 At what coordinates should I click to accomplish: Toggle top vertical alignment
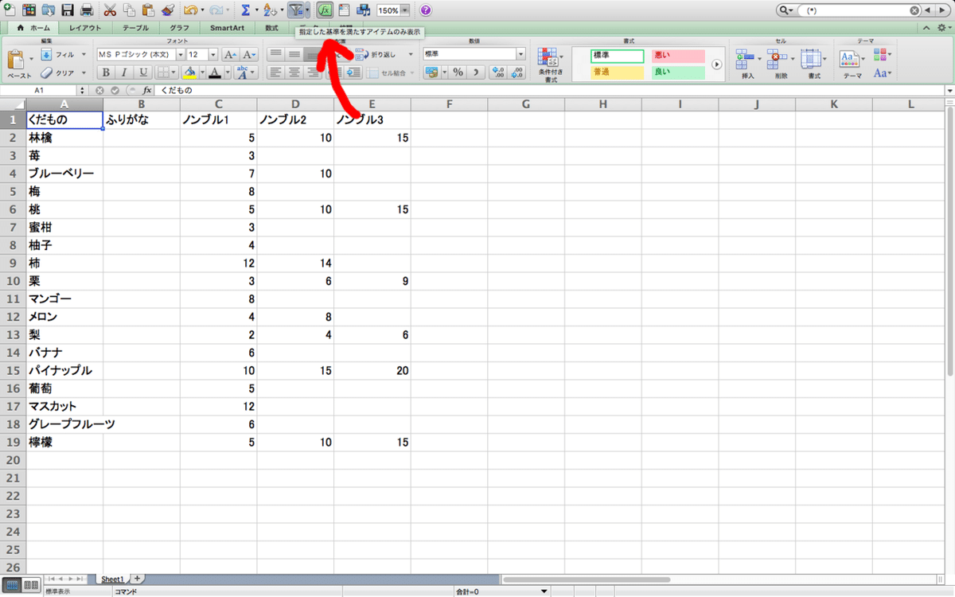point(275,54)
